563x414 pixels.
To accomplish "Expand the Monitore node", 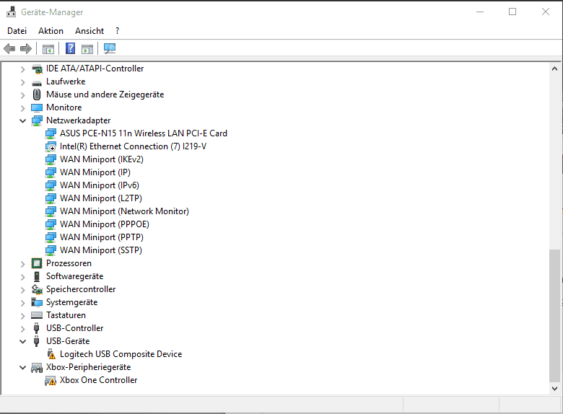I will pyautogui.click(x=22, y=108).
